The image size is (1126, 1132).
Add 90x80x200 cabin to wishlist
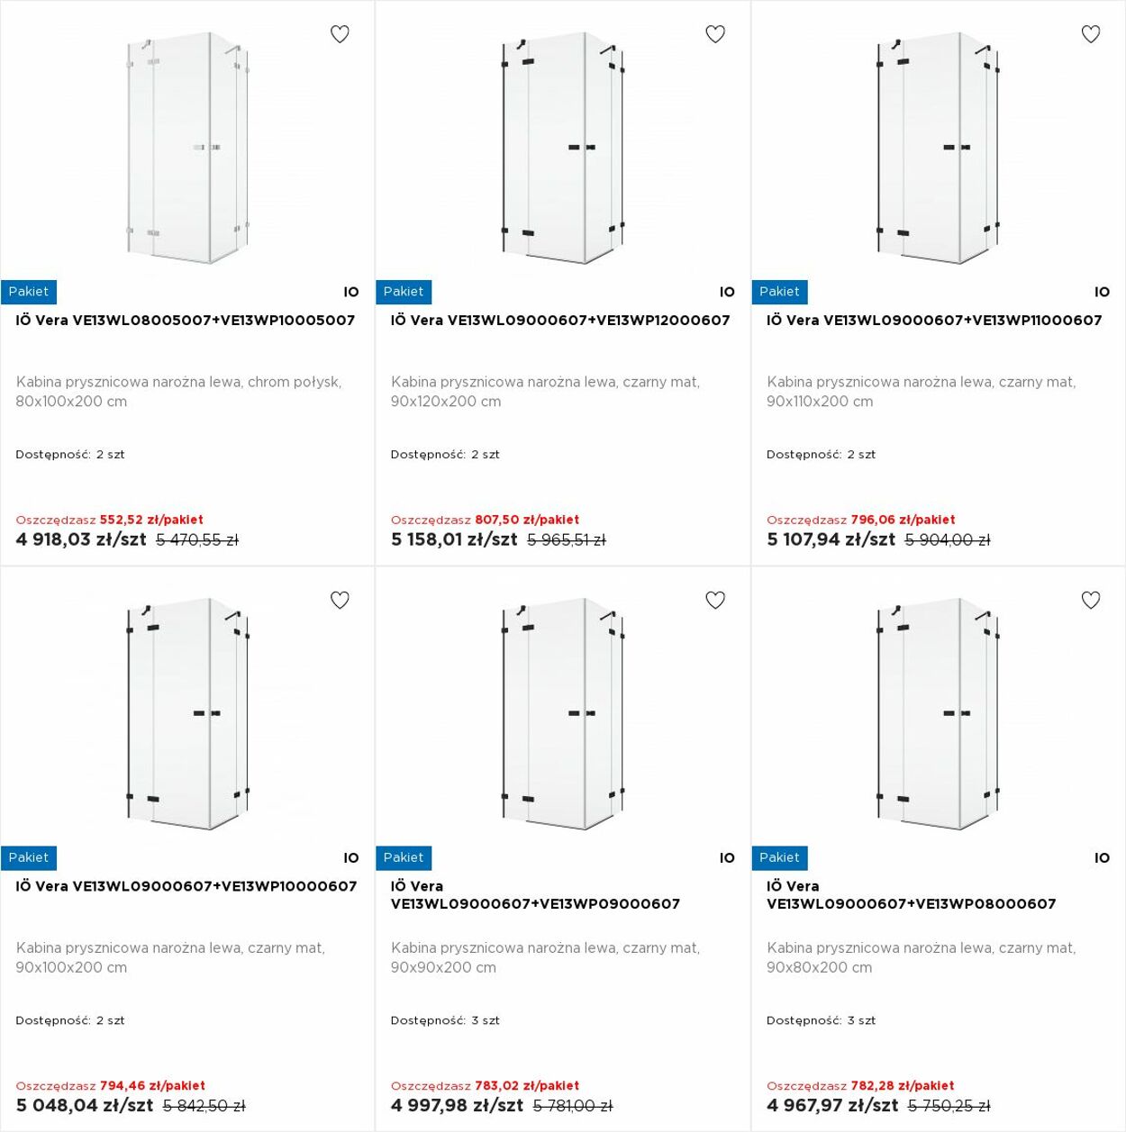tap(1091, 600)
